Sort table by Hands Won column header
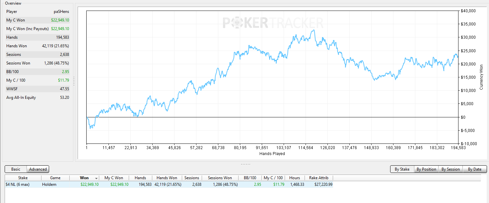The width and height of the screenshot is (489, 203). tap(167, 178)
